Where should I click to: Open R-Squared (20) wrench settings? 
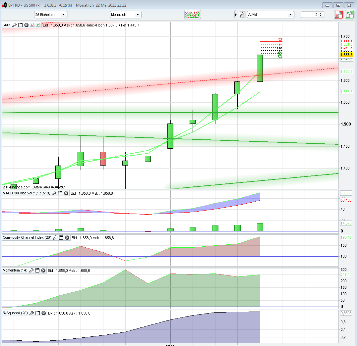[31, 313]
